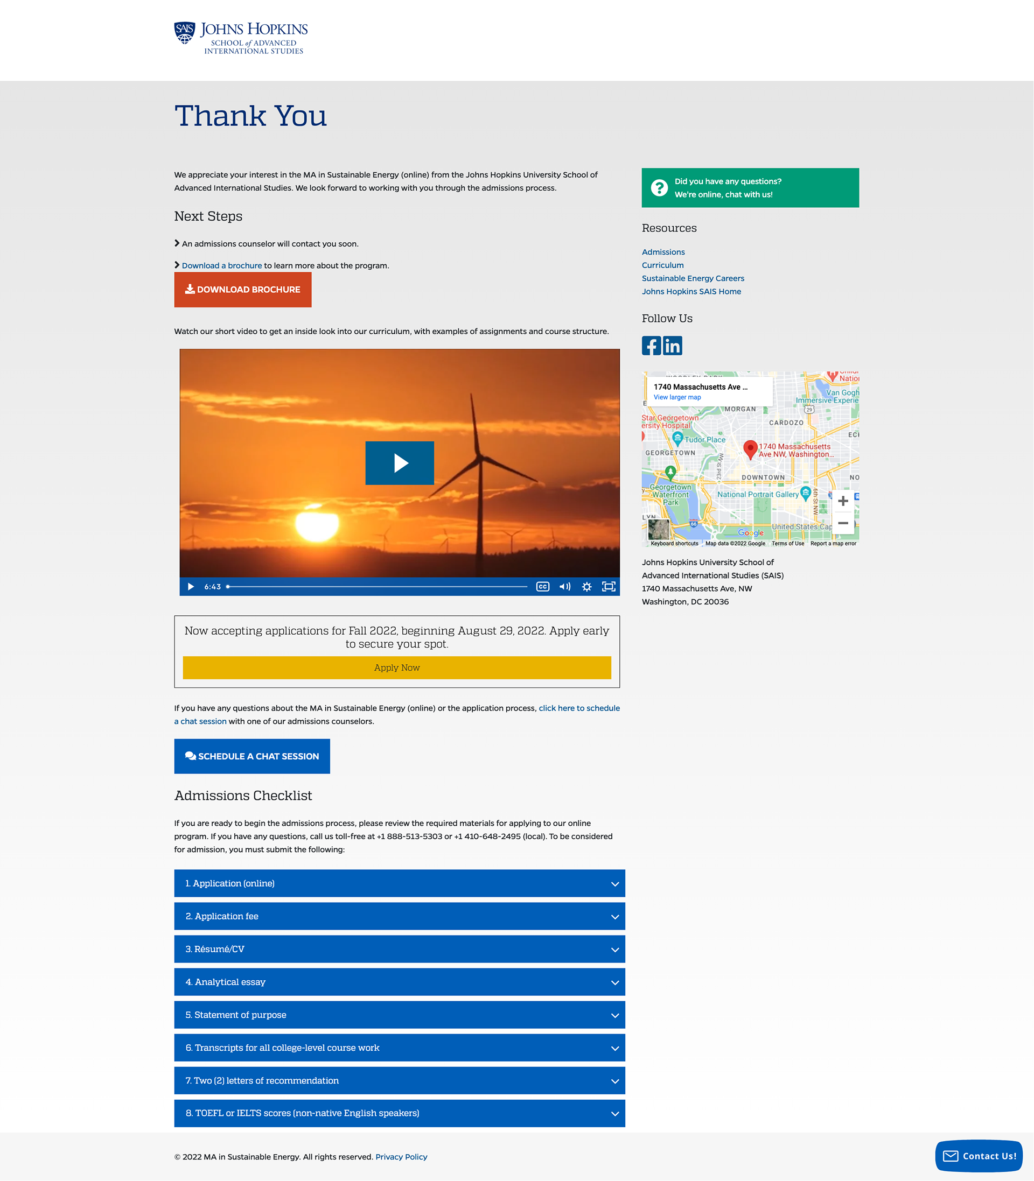
Task: Click the Contact Us! floating button
Action: tap(979, 1156)
